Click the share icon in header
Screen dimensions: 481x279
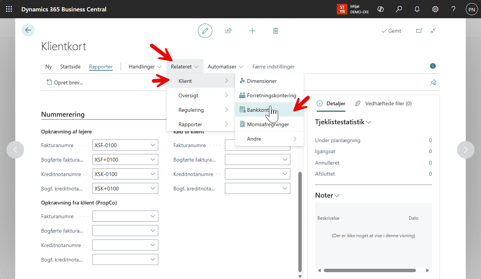coord(228,31)
